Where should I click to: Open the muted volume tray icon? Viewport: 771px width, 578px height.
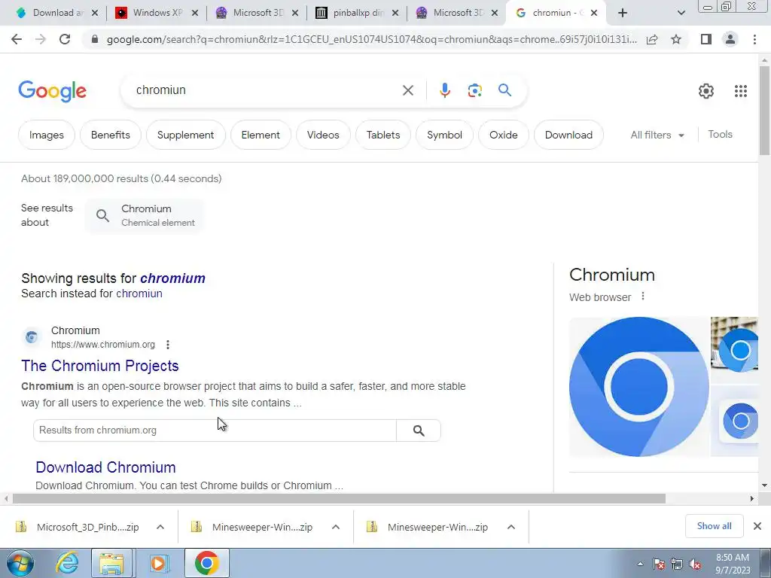point(695,564)
